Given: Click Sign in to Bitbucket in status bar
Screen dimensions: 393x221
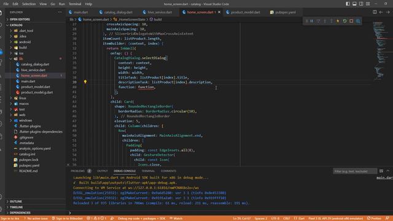Looking at the screenshot, I should coord(67,219).
